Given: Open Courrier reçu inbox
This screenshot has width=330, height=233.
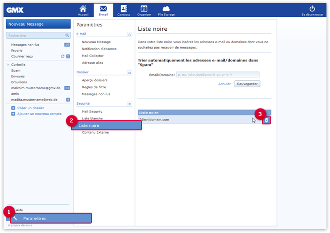Looking at the screenshot, I should click(22, 57).
